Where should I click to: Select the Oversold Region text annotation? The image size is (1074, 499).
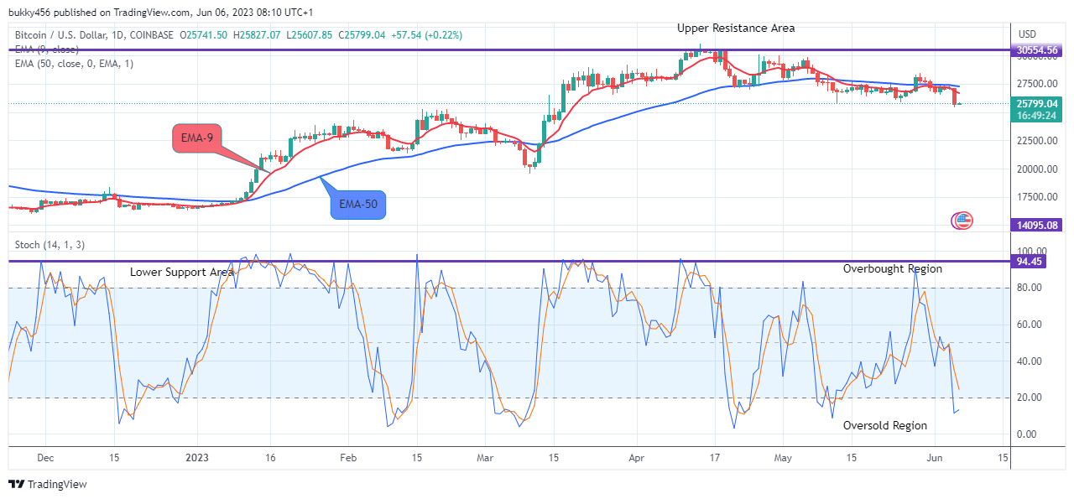click(x=885, y=426)
